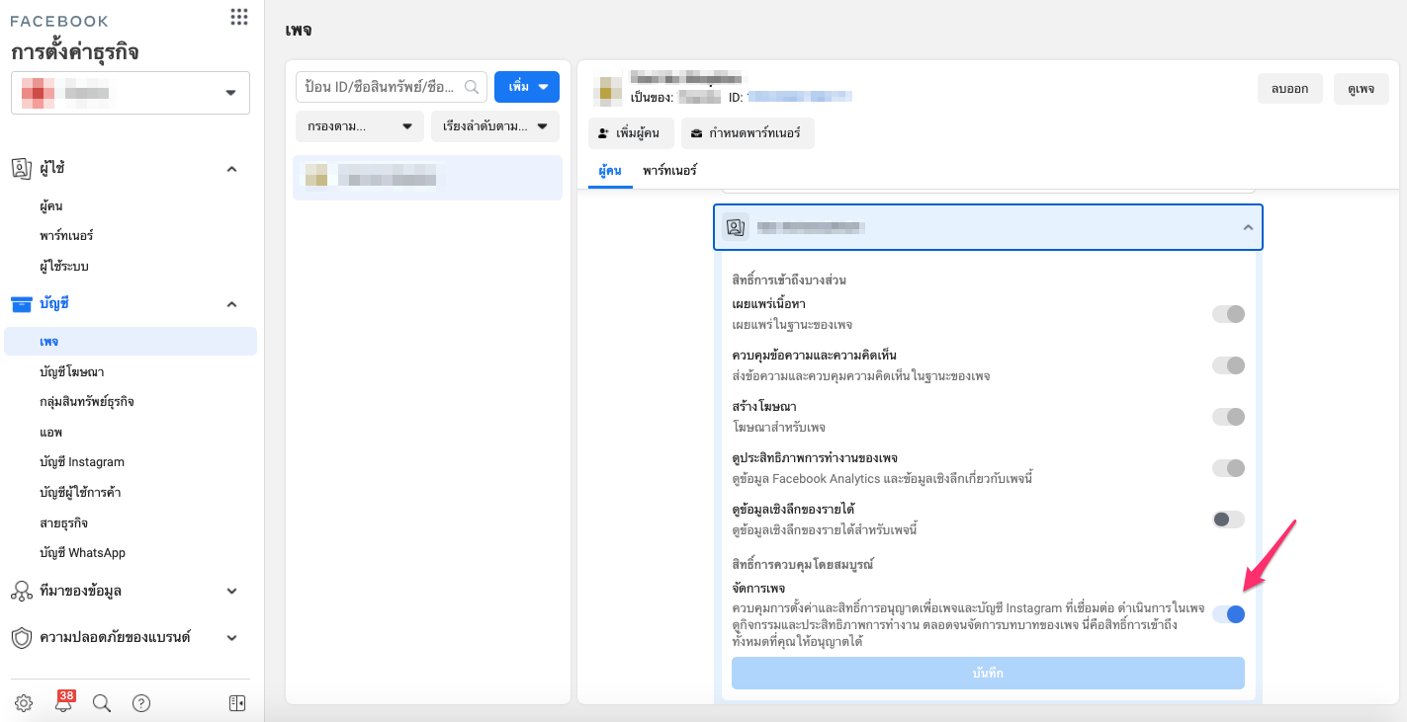
Task: Open บัญชี Instagram in sidebar
Action: tap(82, 462)
